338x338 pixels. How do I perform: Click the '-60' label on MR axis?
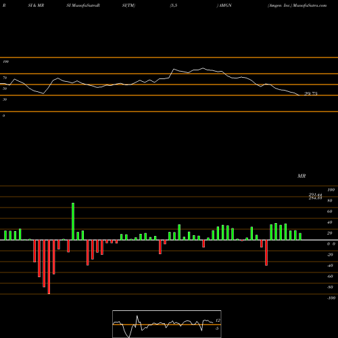pyautogui.click(x=330, y=276)
